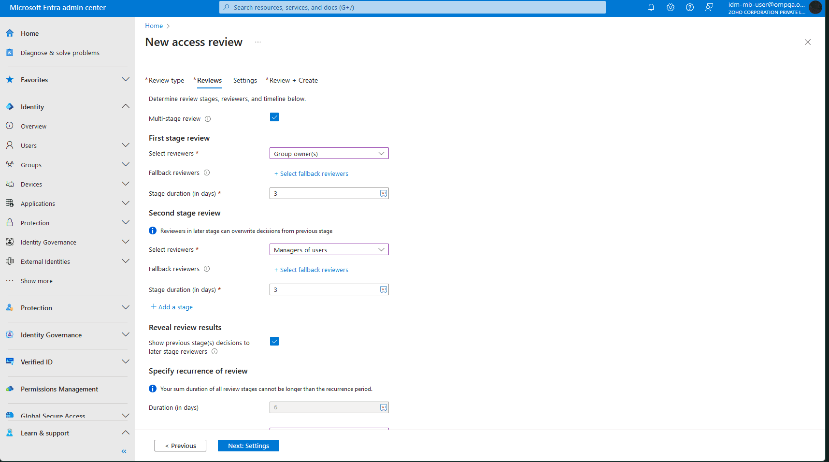Open the Devices section
The width and height of the screenshot is (829, 462).
31,184
